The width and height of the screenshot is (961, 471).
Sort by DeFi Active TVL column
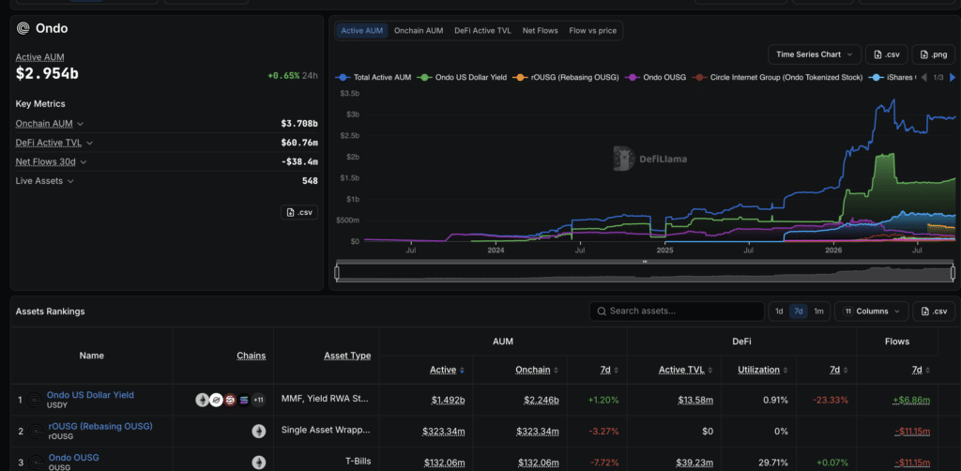click(x=686, y=370)
